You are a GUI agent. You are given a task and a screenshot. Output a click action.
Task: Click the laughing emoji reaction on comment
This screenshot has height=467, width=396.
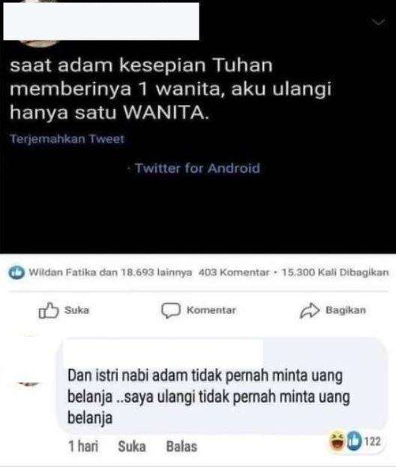pyautogui.click(x=337, y=441)
